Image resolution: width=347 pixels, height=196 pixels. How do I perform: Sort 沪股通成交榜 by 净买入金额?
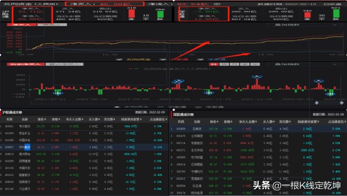click(74, 119)
